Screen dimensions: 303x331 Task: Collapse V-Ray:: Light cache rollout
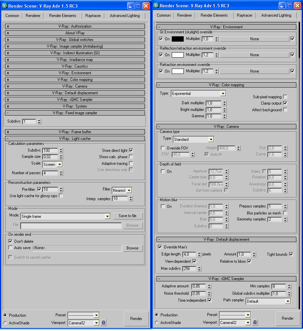pos(75,139)
